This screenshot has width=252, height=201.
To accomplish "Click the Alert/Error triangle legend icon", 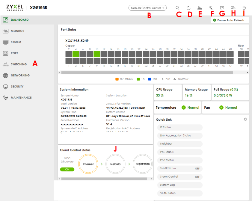I will tap(174, 79).
